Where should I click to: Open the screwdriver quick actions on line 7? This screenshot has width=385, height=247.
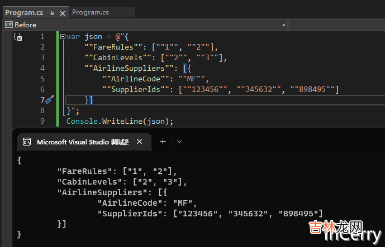point(49,99)
